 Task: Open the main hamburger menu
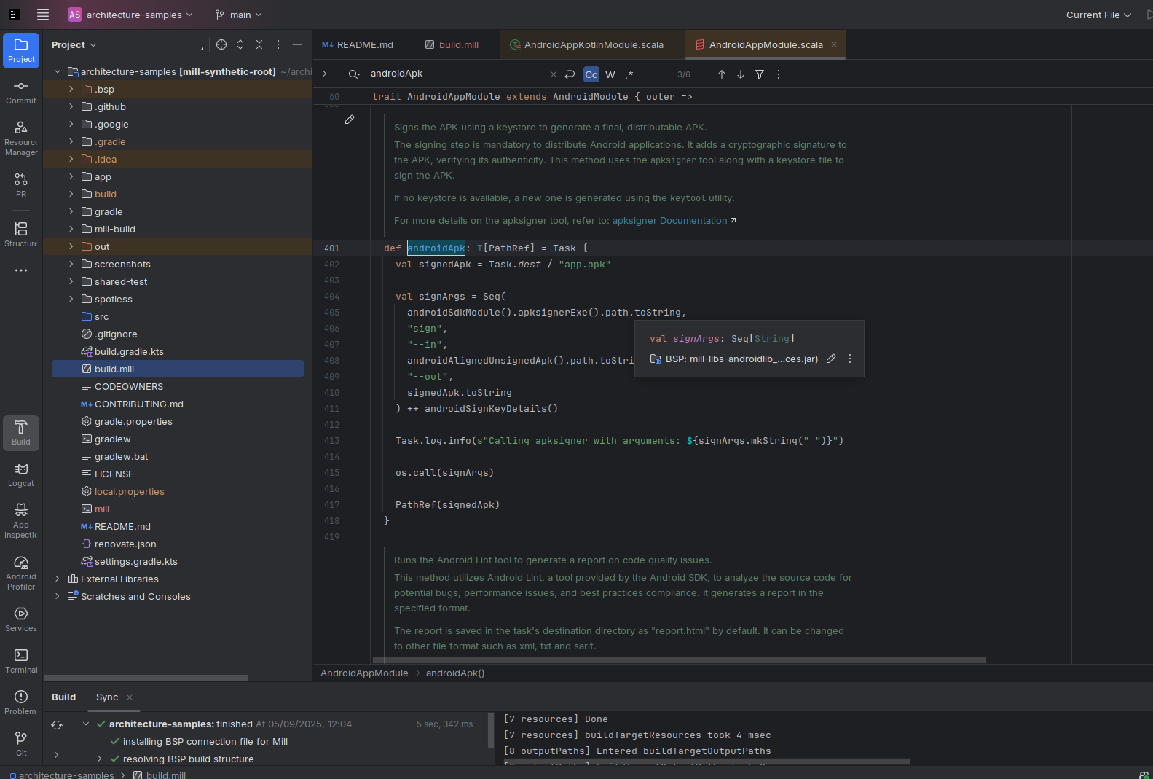click(x=43, y=15)
